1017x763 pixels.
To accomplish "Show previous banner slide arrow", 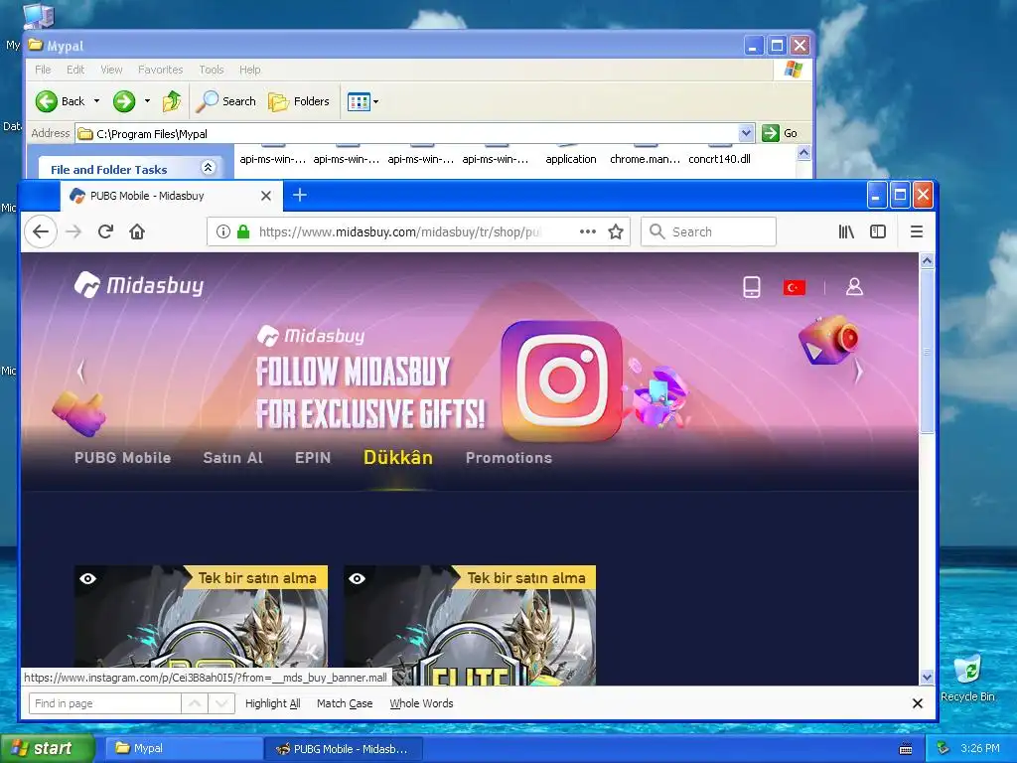I will click(81, 372).
